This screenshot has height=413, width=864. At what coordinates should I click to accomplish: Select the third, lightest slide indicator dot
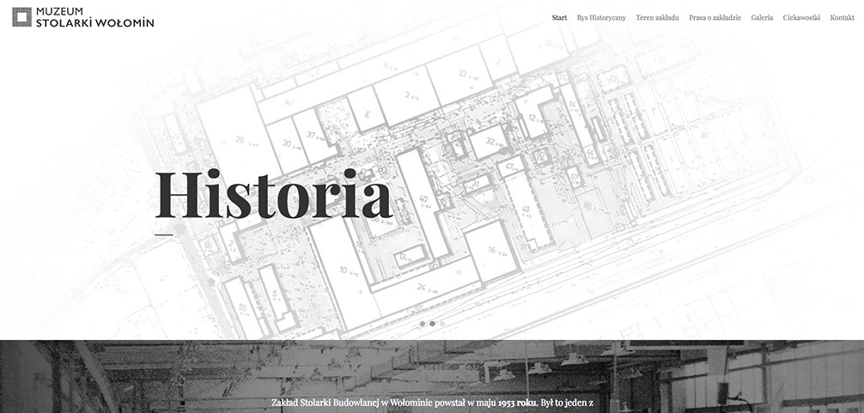(x=442, y=324)
